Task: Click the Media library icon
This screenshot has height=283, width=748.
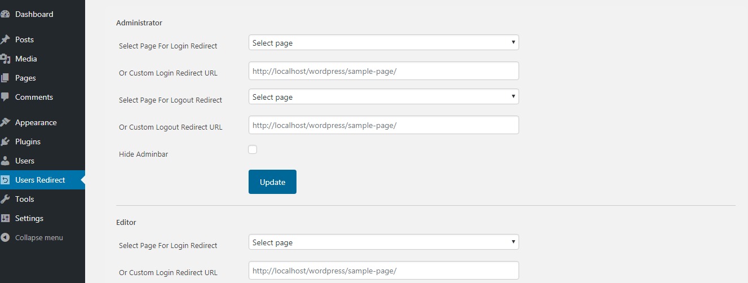Action: [x=5, y=59]
